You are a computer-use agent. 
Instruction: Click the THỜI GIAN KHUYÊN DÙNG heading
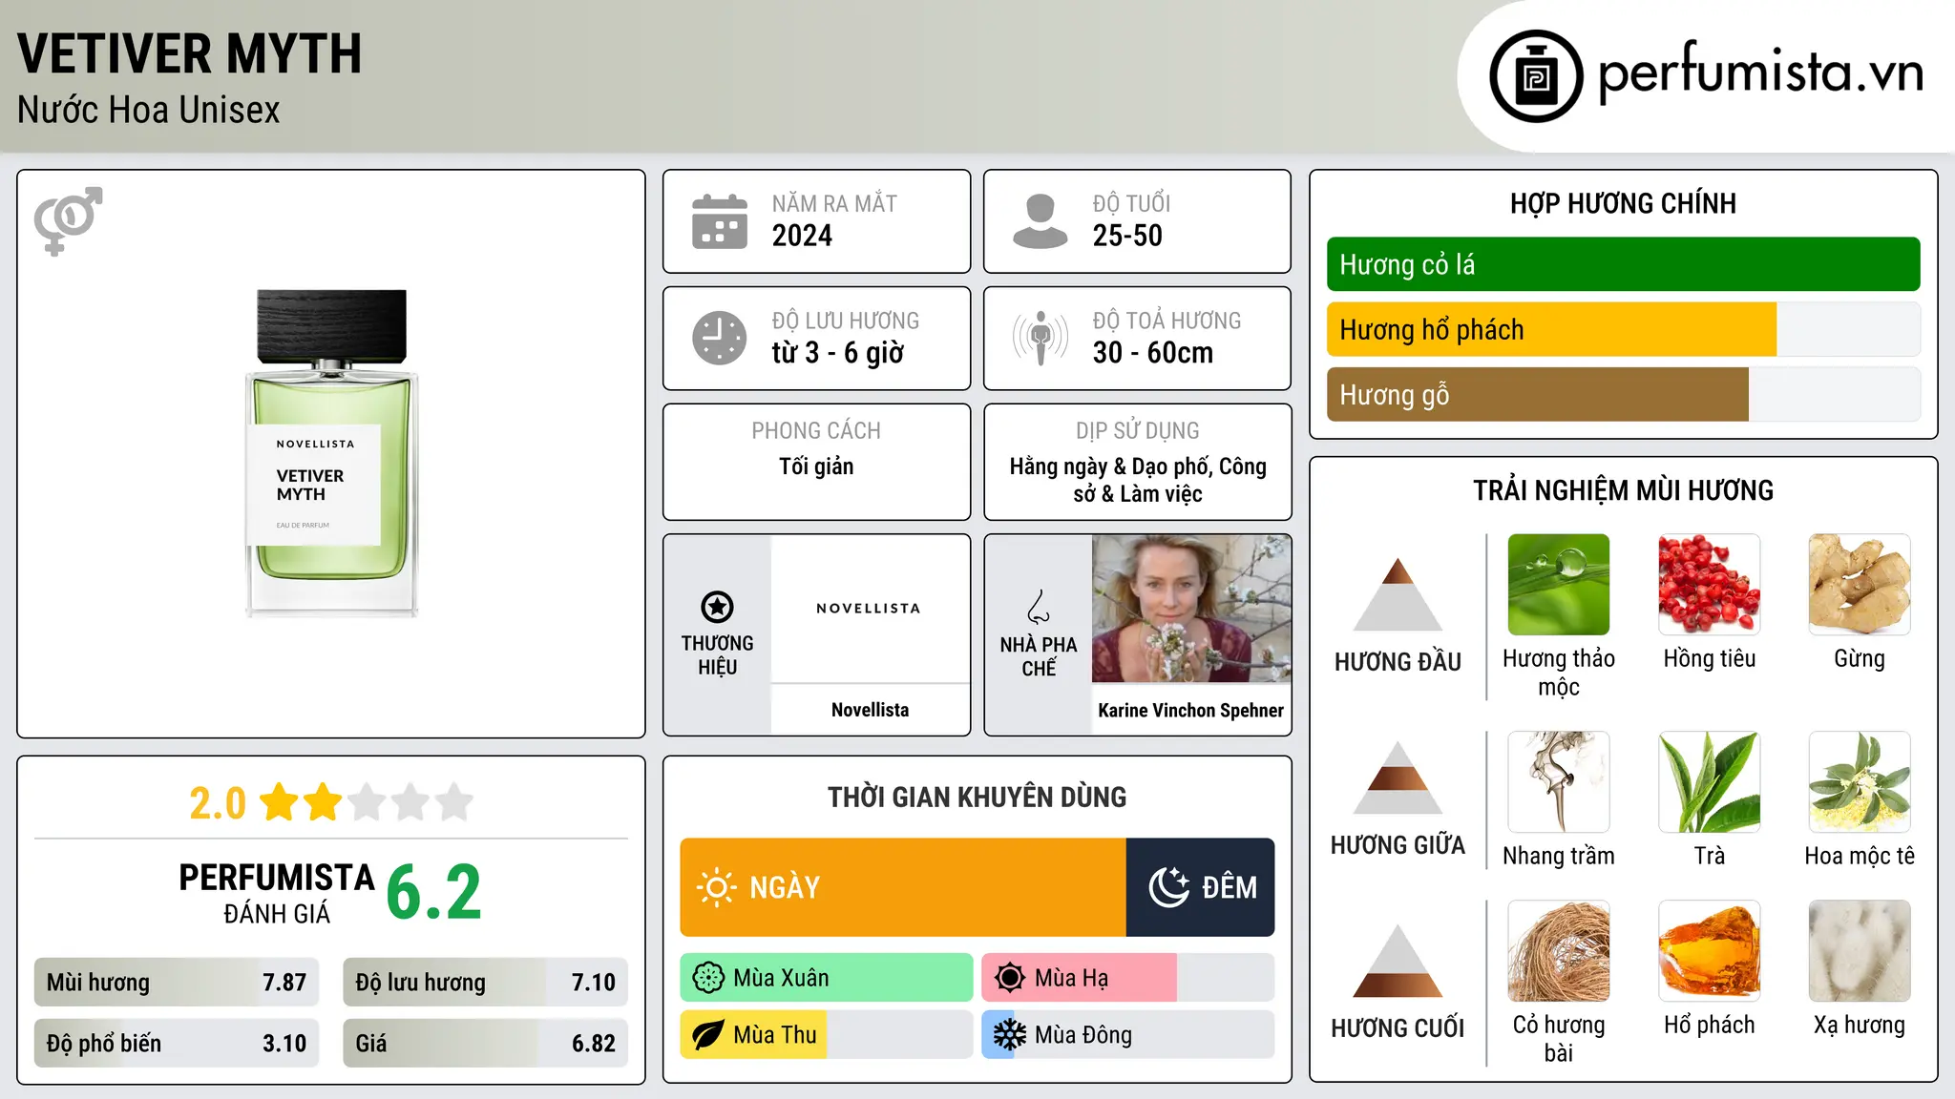pyautogui.click(x=977, y=797)
